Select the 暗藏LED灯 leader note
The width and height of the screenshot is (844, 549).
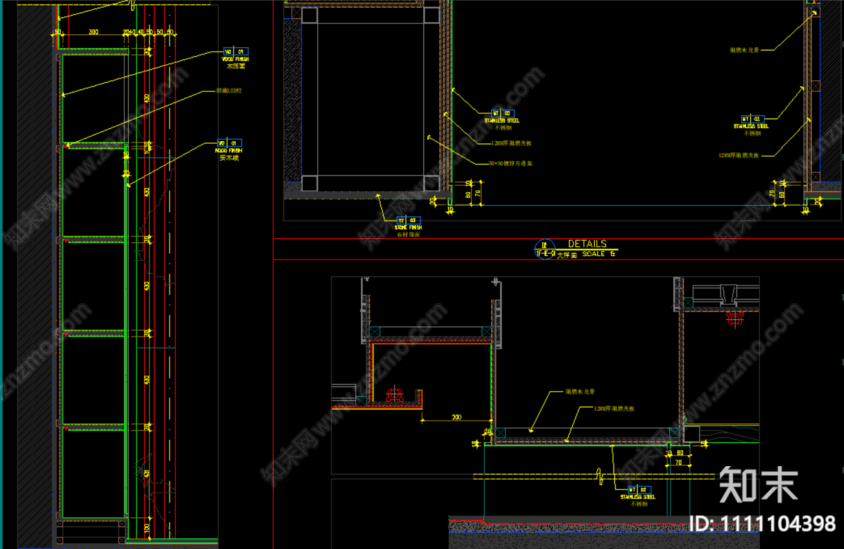pyautogui.click(x=229, y=91)
